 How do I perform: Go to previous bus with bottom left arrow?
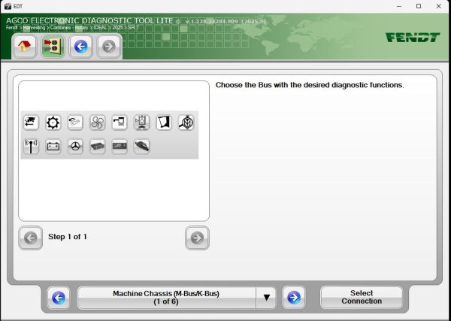[x=59, y=298]
